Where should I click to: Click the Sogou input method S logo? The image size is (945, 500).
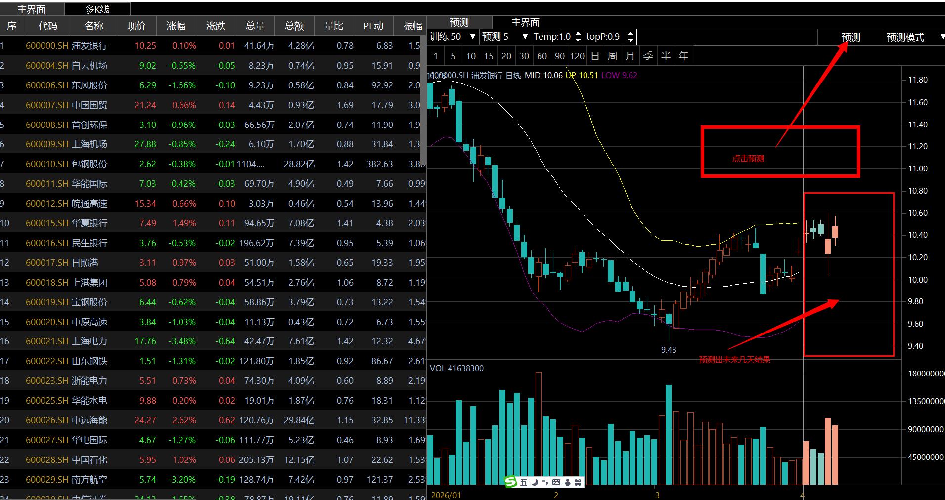pos(511,482)
